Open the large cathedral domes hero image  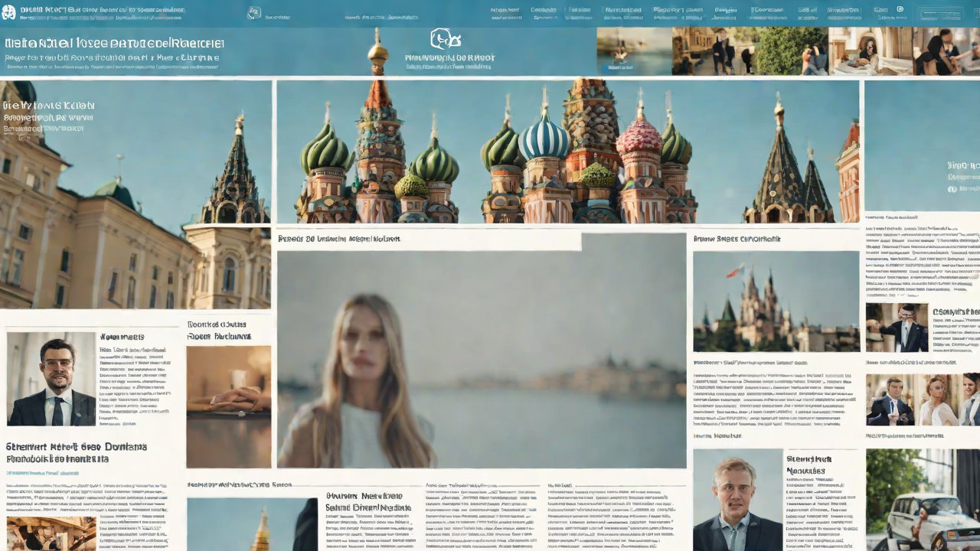[x=567, y=152]
